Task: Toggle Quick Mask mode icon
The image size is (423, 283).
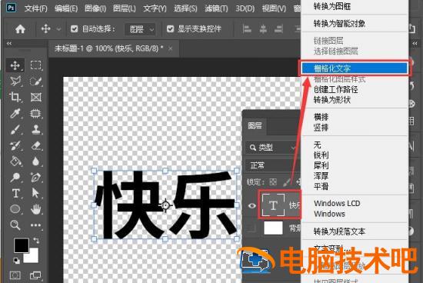Action: (15, 275)
